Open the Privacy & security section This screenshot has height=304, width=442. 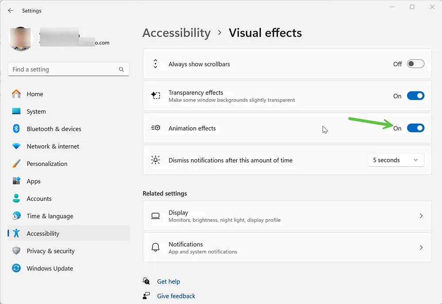[x=50, y=251]
